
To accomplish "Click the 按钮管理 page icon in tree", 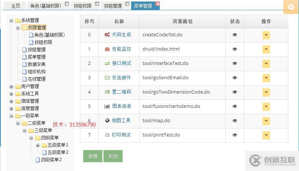I will click(24, 50).
